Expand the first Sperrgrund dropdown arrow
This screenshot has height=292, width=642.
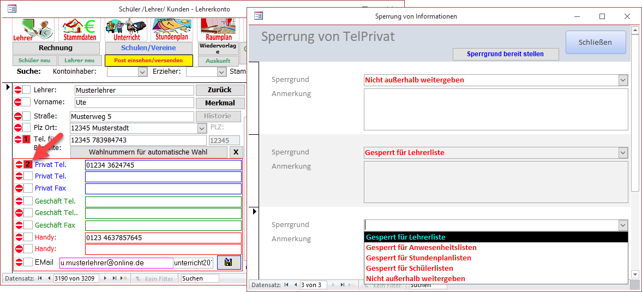tap(623, 80)
